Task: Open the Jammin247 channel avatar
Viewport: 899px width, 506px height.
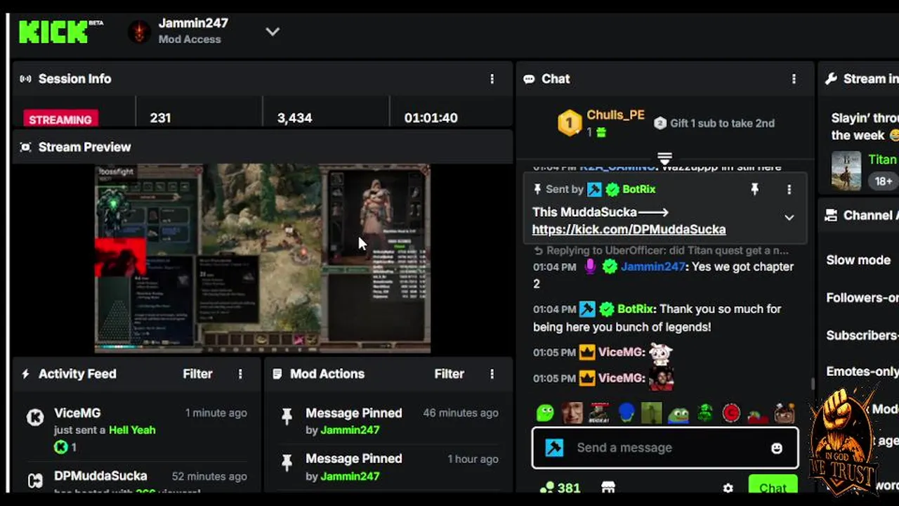Action: (x=139, y=32)
